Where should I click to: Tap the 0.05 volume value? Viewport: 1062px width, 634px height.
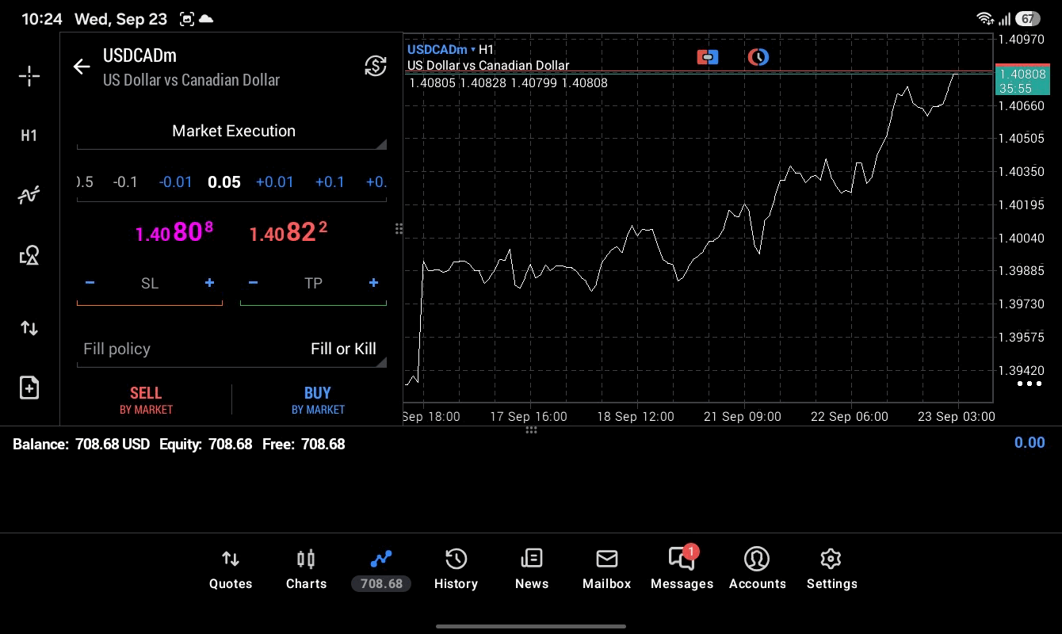224,182
